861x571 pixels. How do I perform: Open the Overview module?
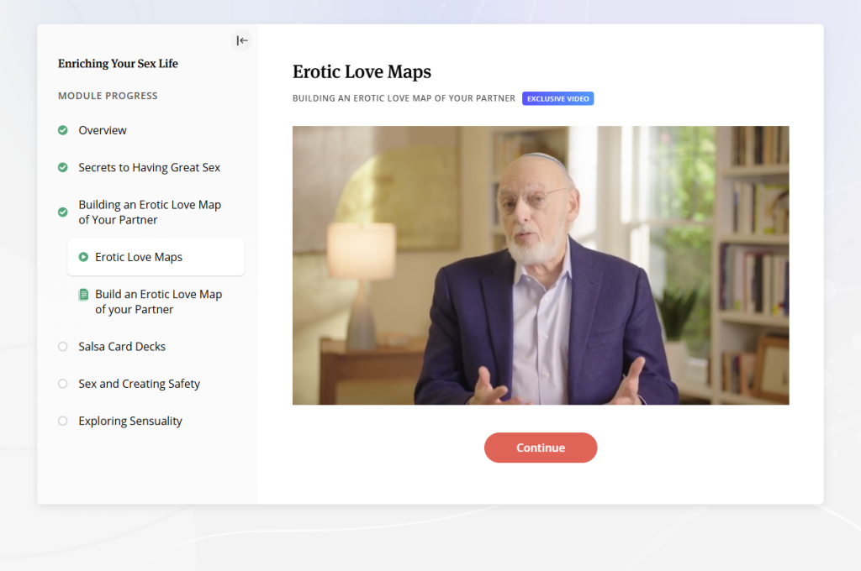102,130
